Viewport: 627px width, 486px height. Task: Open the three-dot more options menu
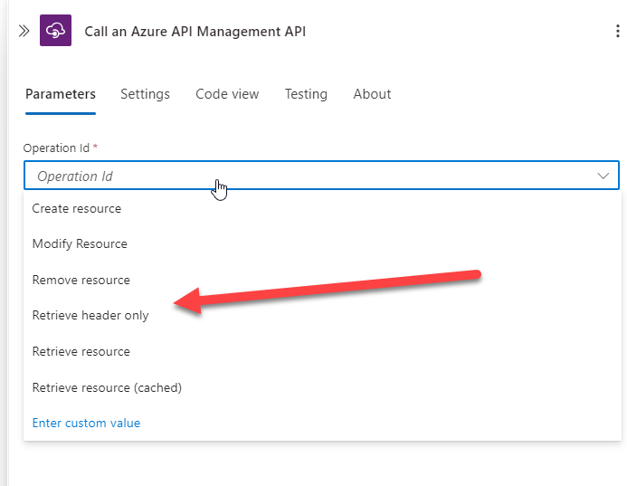coord(617,31)
